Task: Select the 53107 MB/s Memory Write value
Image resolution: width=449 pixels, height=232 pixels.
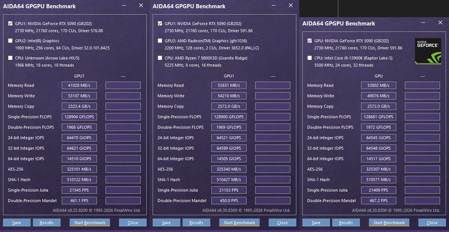Action: tap(79, 96)
